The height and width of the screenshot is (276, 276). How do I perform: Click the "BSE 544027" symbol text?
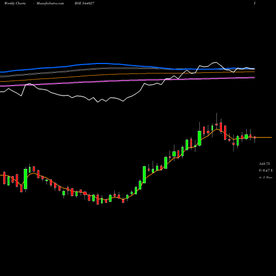coord(84,3)
